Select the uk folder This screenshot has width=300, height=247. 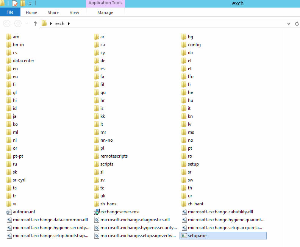coord(100,196)
